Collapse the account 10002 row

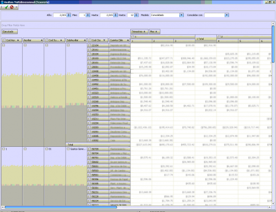click(x=89, y=140)
